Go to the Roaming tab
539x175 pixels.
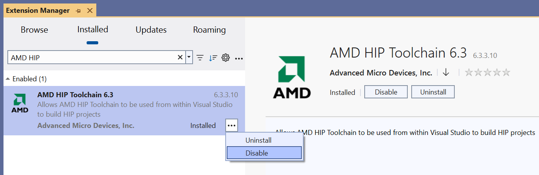209,30
